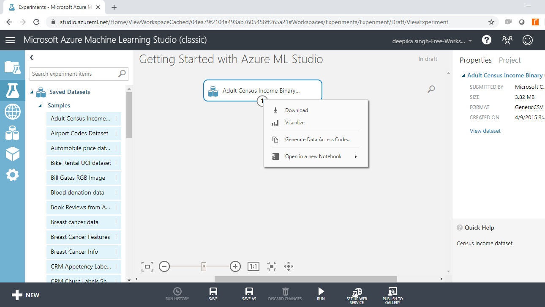Collapse the Saved Datasets tree node
Viewport: 545px width, 307px height.
[32, 92]
